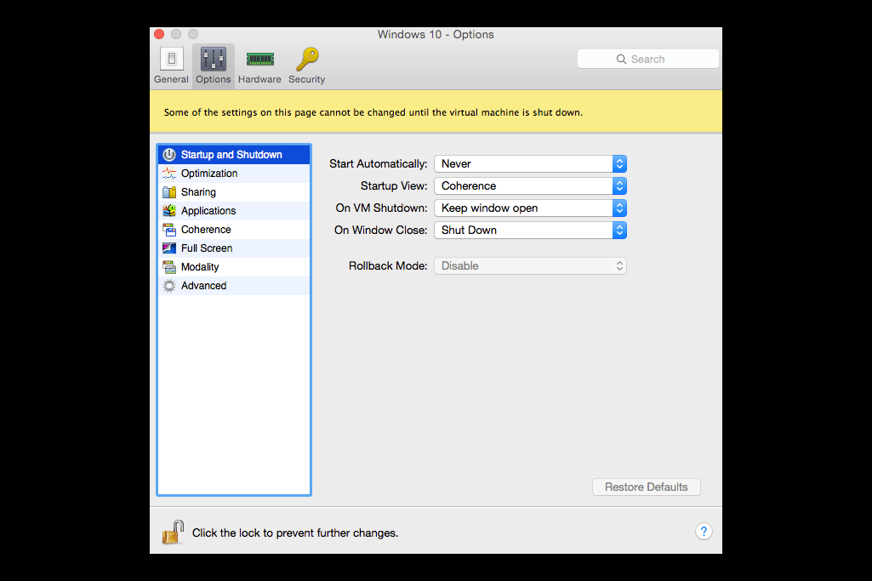872x581 pixels.
Task: Select Modality in the sidebar list
Action: pos(234,267)
